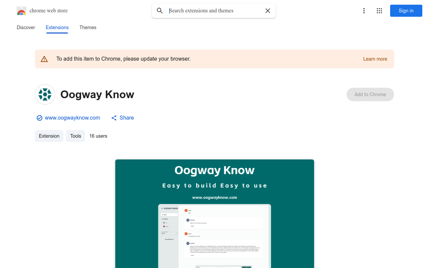Viewport: 429px width, 268px height.
Task: Open the Learn more link
Action: click(375, 59)
